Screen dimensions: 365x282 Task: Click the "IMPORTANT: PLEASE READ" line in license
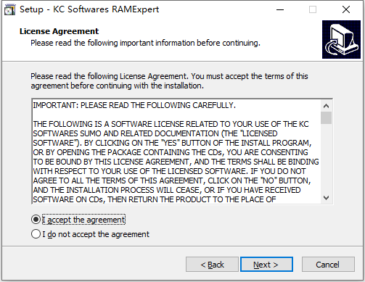pyautogui.click(x=134, y=105)
